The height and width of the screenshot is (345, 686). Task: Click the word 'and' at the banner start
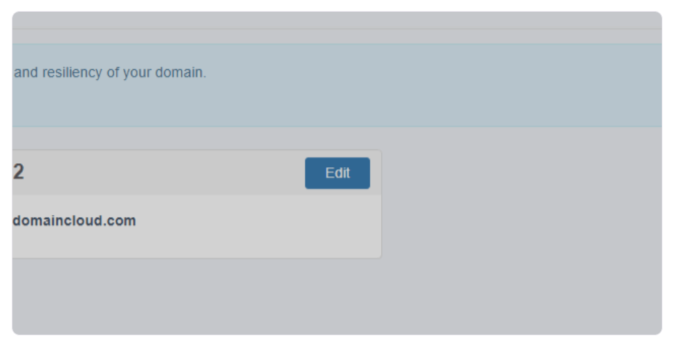26,72
